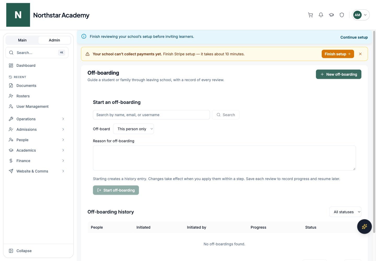This screenshot has height=261, width=376.
Task: Click the People column header
Action: pyautogui.click(x=97, y=227)
